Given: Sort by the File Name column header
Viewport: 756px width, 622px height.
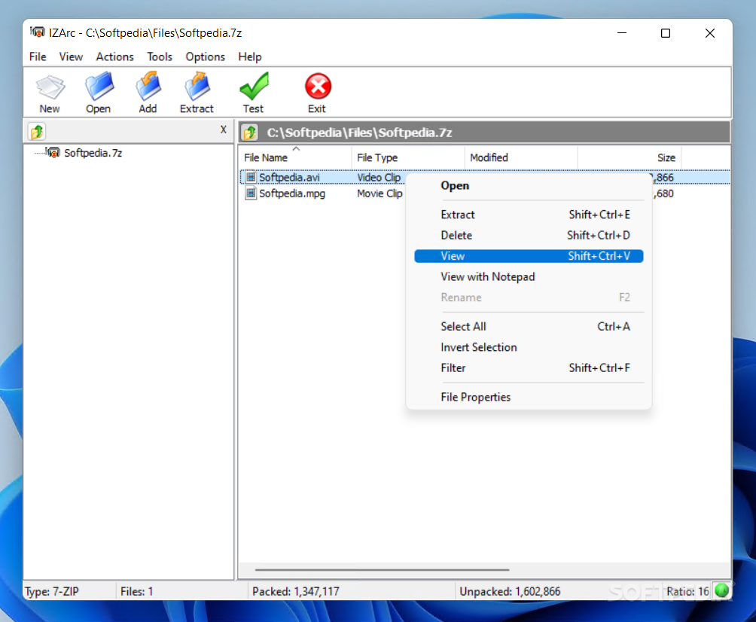Looking at the screenshot, I should click(295, 157).
